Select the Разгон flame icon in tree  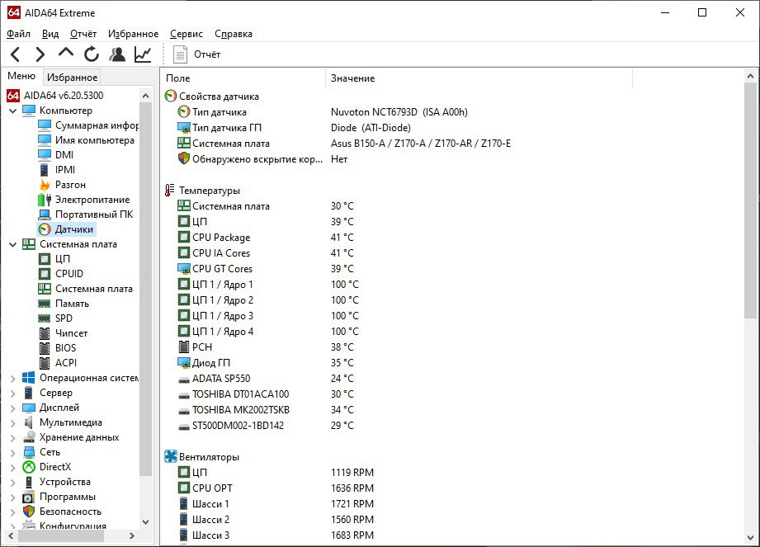click(45, 185)
